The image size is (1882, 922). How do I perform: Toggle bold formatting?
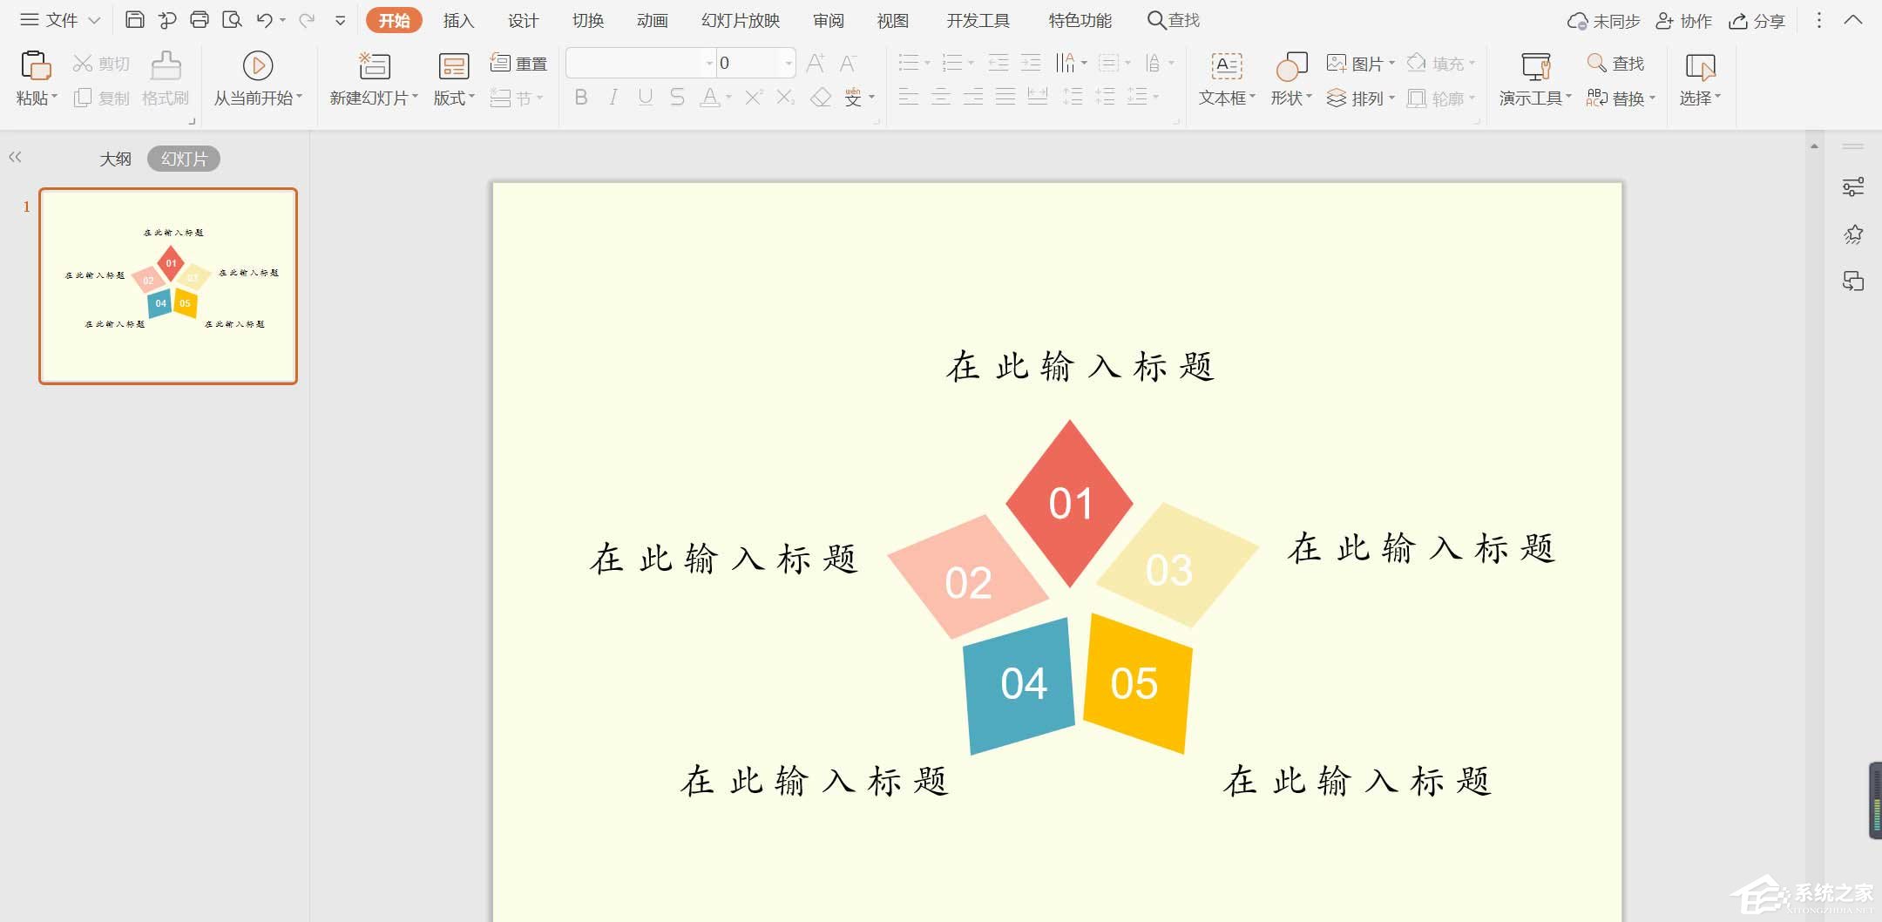[x=580, y=98]
